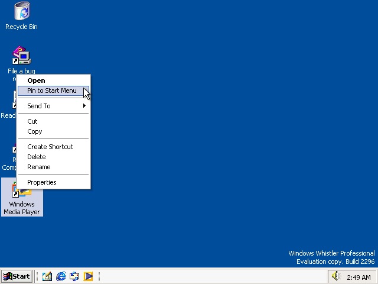Click the volume speaker tray icon
This screenshot has width=378, height=284.
pos(336,276)
